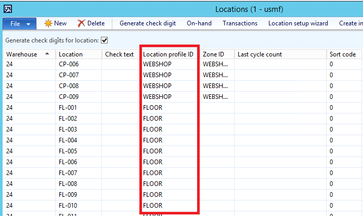Viewport: 363px width, 216px height.
Task: Click the red X Delete icon
Action: 82,23
